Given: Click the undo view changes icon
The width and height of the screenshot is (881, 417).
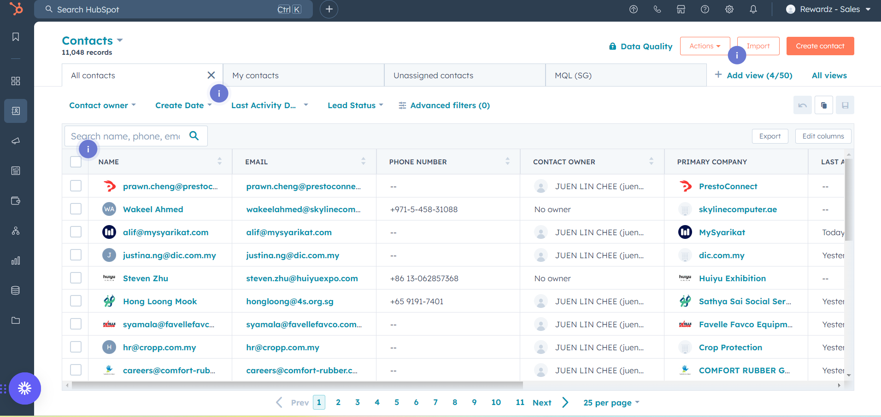Looking at the screenshot, I should click(802, 105).
